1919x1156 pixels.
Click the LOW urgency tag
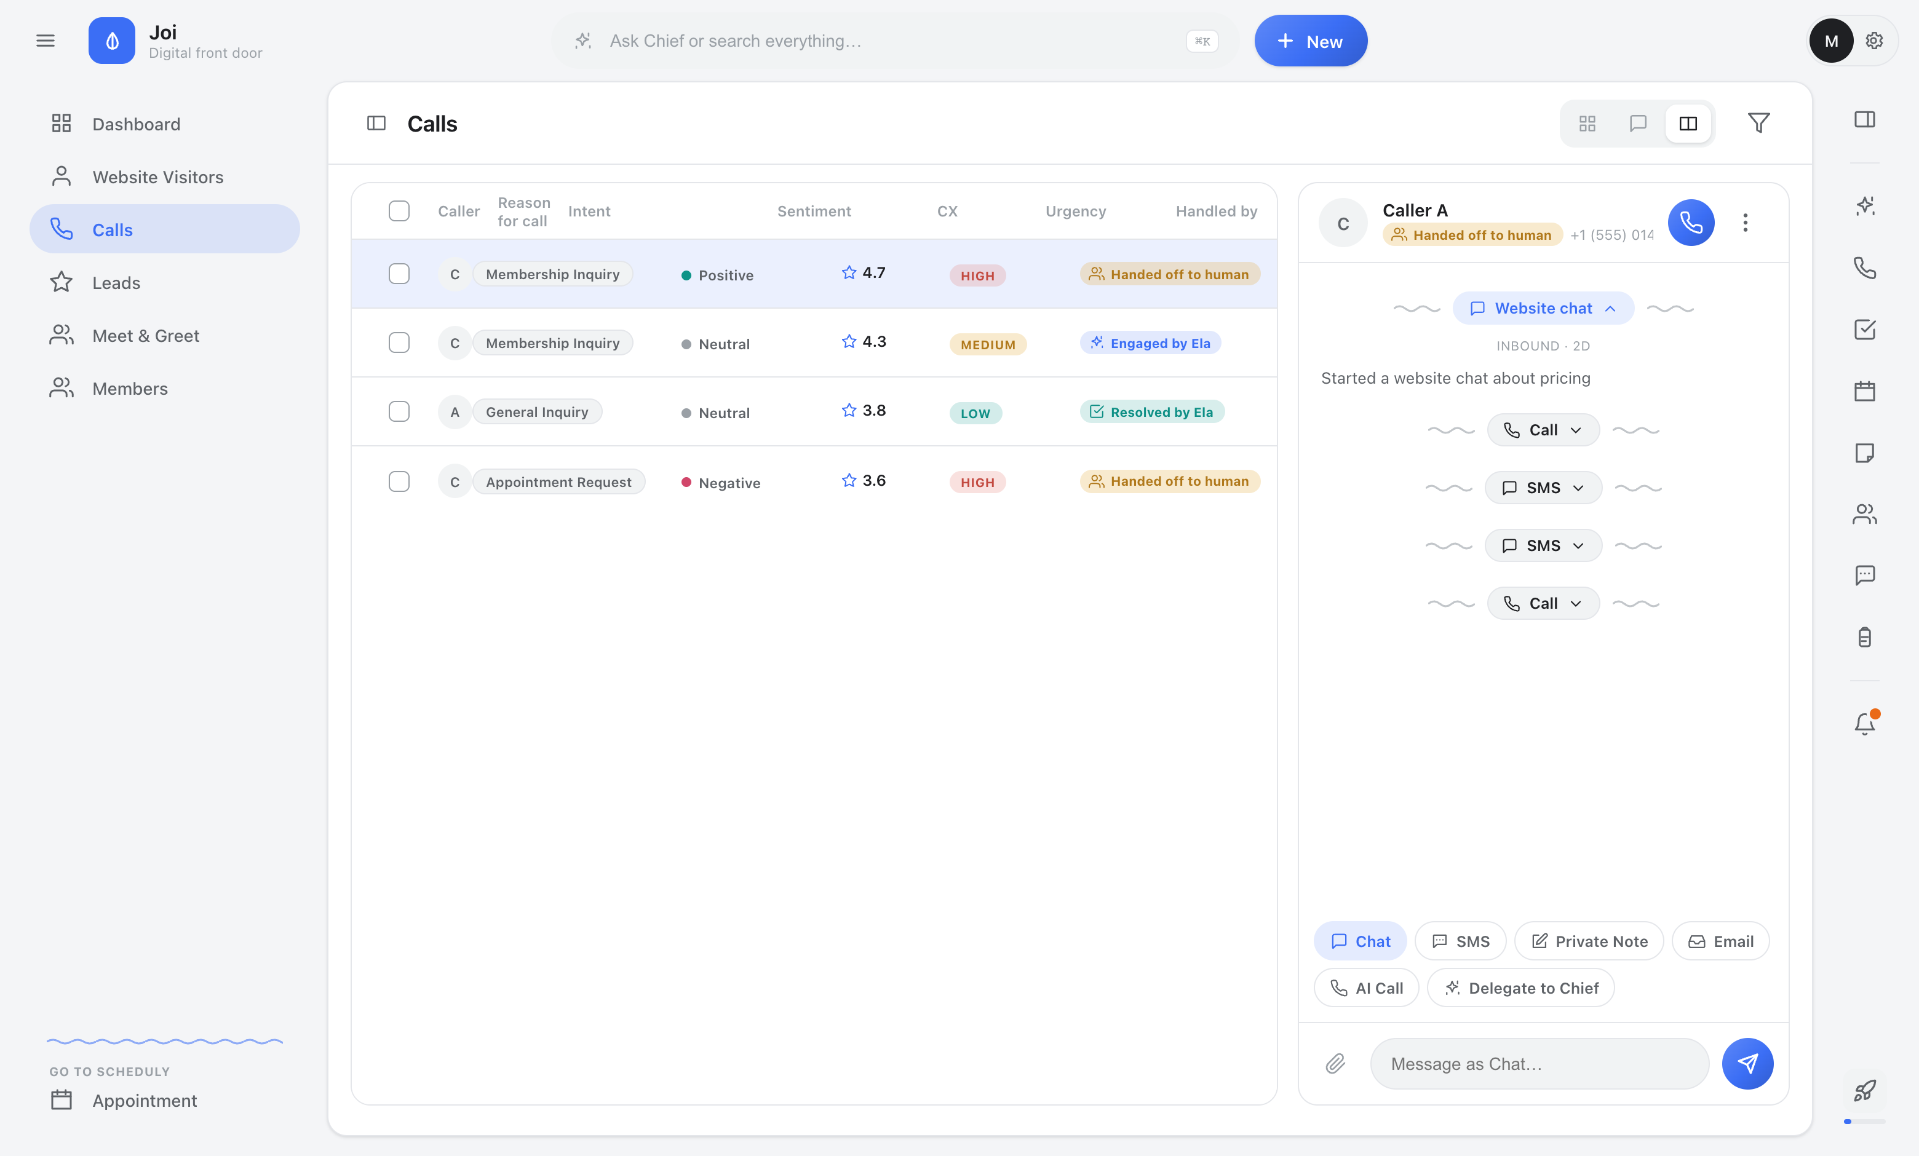point(975,413)
